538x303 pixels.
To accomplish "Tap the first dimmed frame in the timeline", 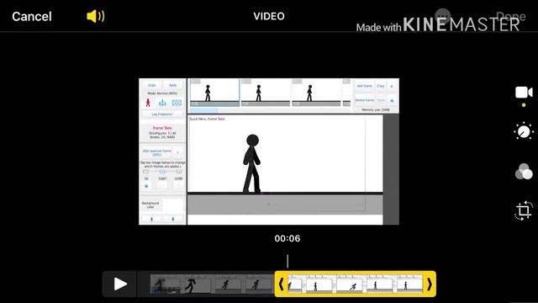I will tap(165, 284).
